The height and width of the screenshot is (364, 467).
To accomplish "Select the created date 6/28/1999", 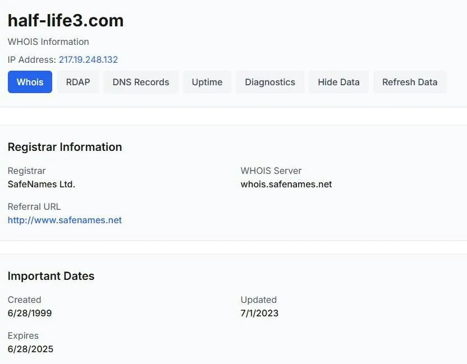I will pos(30,313).
